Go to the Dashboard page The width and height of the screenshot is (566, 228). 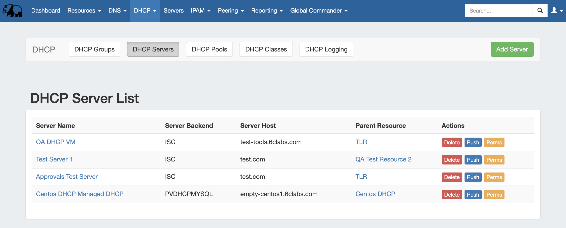pos(46,11)
